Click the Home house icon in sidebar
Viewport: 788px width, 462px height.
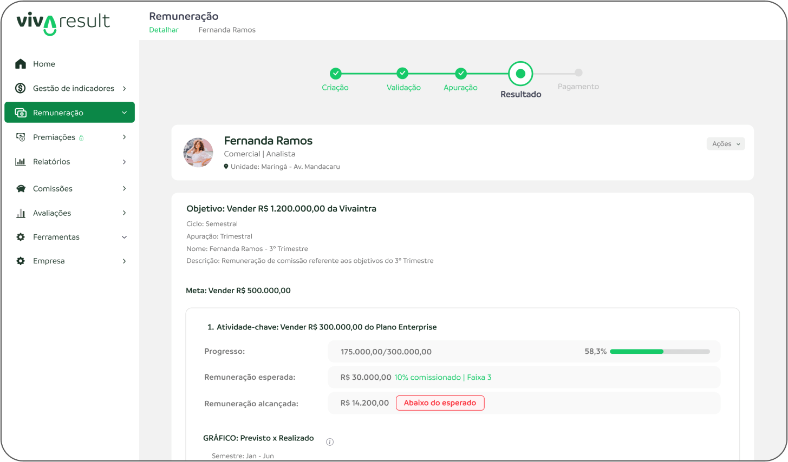[21, 64]
